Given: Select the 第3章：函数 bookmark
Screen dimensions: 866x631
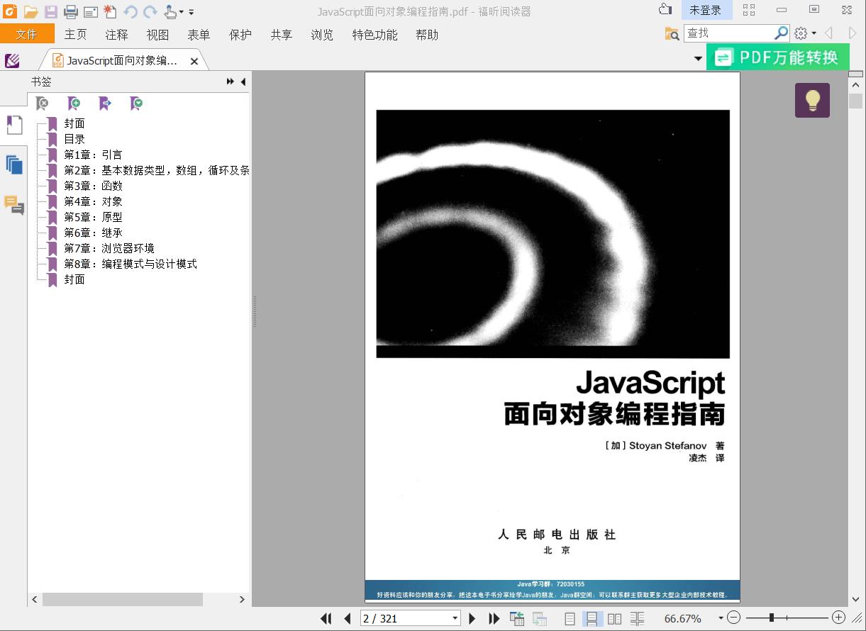Looking at the screenshot, I should [x=93, y=186].
